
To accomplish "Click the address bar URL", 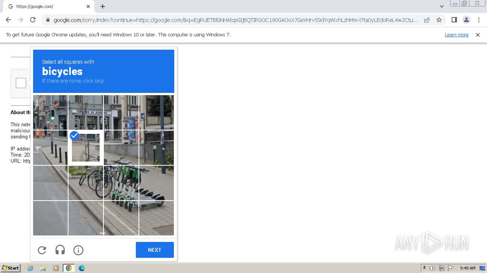I will click(236, 20).
